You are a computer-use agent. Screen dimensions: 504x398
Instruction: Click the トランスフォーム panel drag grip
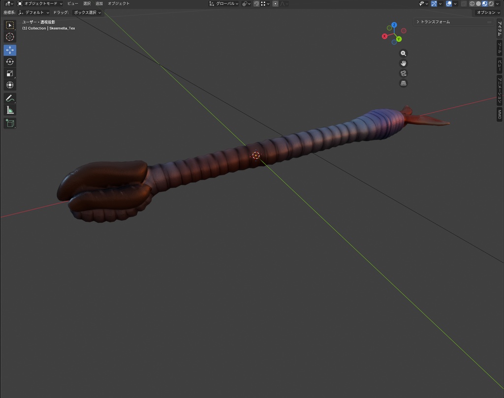point(489,22)
